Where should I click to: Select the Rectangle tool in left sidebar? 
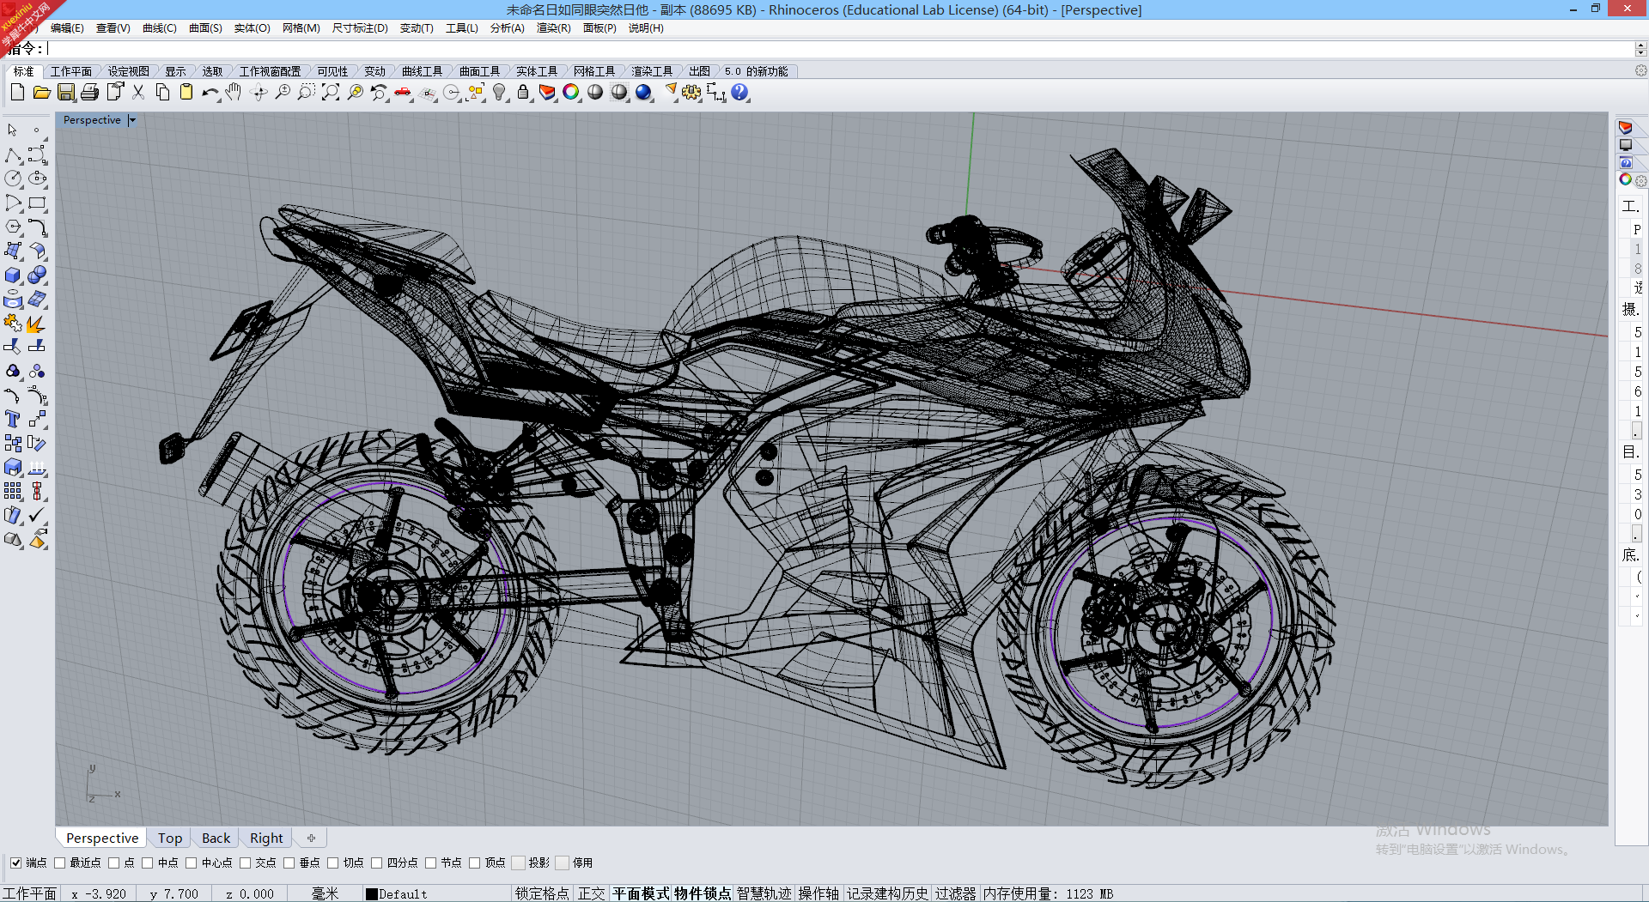tap(37, 203)
